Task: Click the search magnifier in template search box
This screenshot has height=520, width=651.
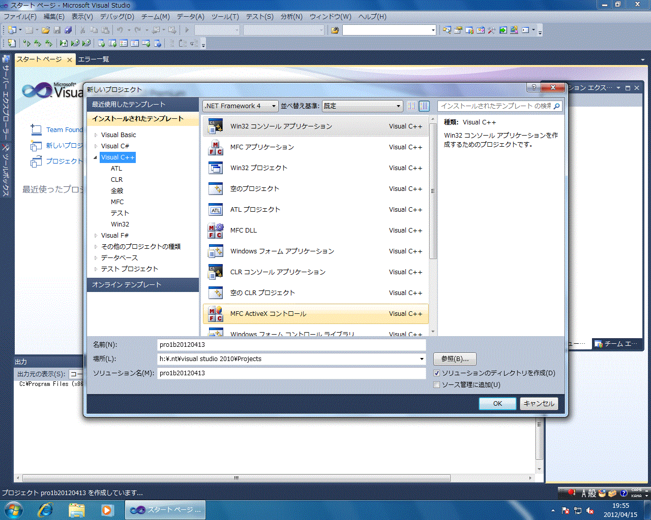Action: pyautogui.click(x=556, y=106)
